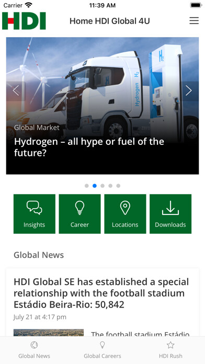The image size is (205, 364).
Task: Select the active blue carousel dot
Action: (95, 186)
